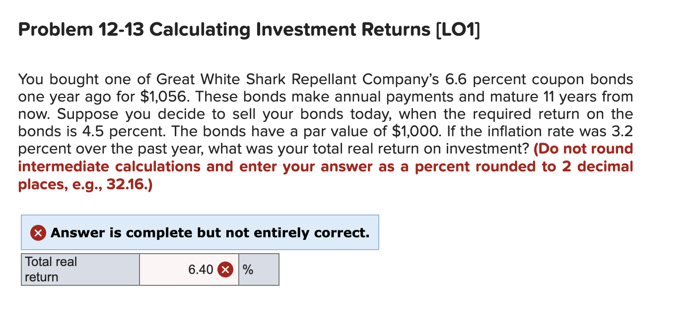Select the blue feedback banner
Screen dimensions: 695x321
coord(199,233)
